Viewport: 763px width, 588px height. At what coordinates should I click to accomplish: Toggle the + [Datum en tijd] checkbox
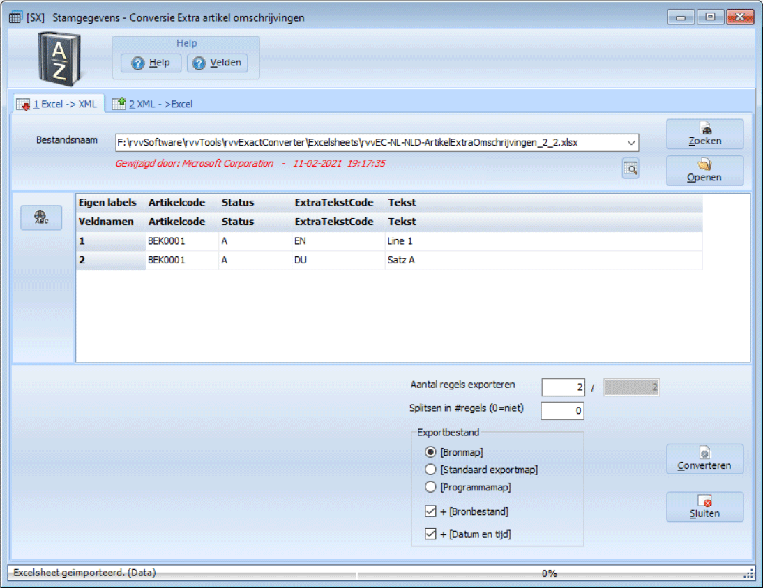(x=431, y=534)
